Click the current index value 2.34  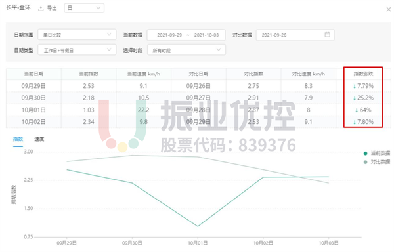click(x=89, y=122)
